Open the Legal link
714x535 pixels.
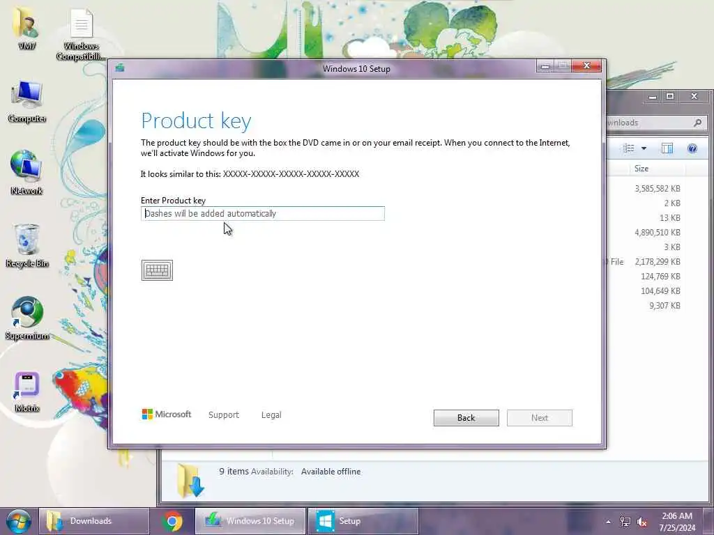pos(271,415)
